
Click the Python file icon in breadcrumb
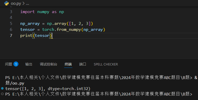(6, 3)
